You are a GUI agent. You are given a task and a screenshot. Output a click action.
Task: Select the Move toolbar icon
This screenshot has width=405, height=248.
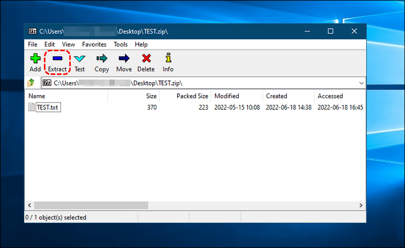[124, 58]
